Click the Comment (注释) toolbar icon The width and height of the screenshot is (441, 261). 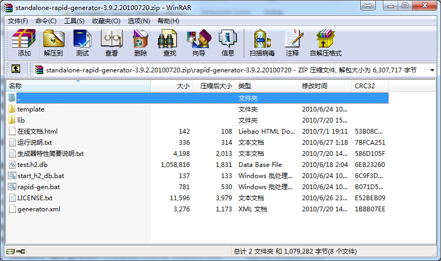(293, 39)
